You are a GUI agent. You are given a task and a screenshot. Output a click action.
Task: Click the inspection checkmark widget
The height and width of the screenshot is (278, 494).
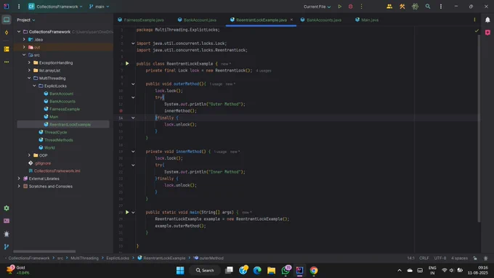477,30
